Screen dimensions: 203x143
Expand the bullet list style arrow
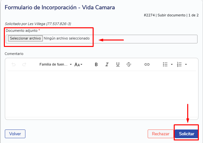pos(172,65)
